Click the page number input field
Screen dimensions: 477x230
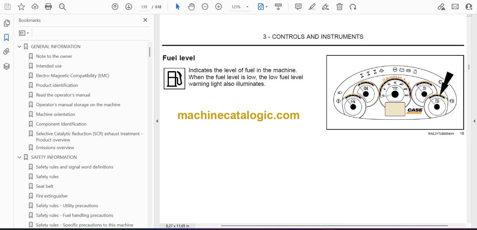point(144,7)
